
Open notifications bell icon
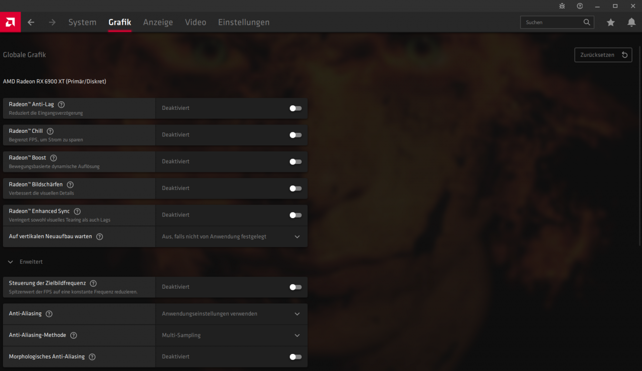(x=631, y=22)
